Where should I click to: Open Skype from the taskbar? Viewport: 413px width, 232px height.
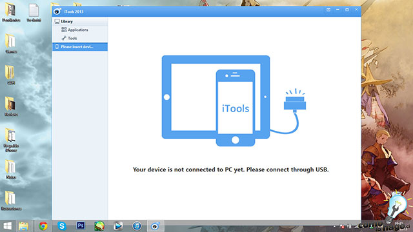point(62,226)
